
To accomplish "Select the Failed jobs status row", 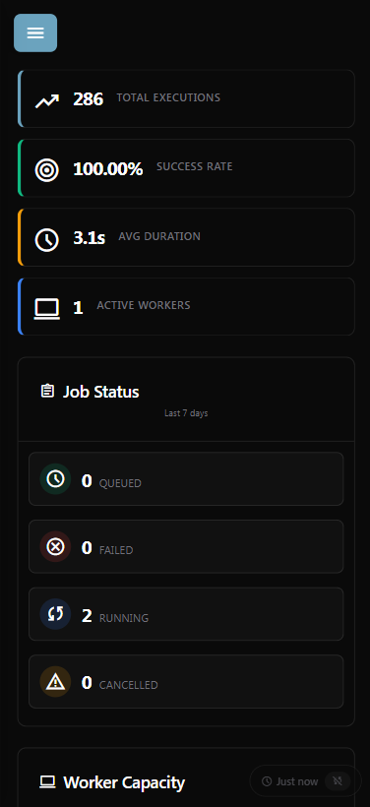I will click(186, 546).
